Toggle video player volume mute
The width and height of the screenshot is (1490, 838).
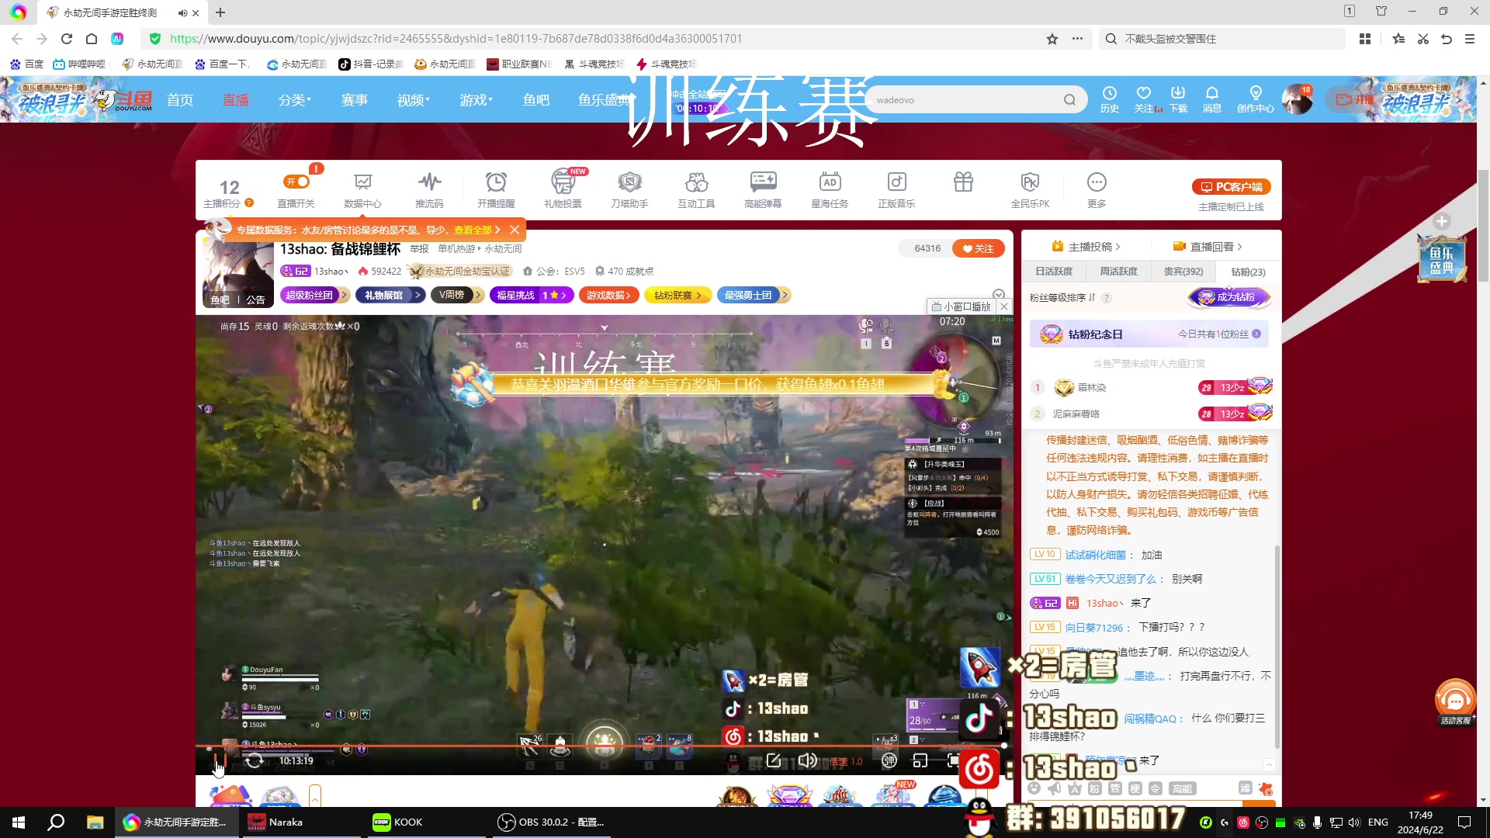coord(808,760)
